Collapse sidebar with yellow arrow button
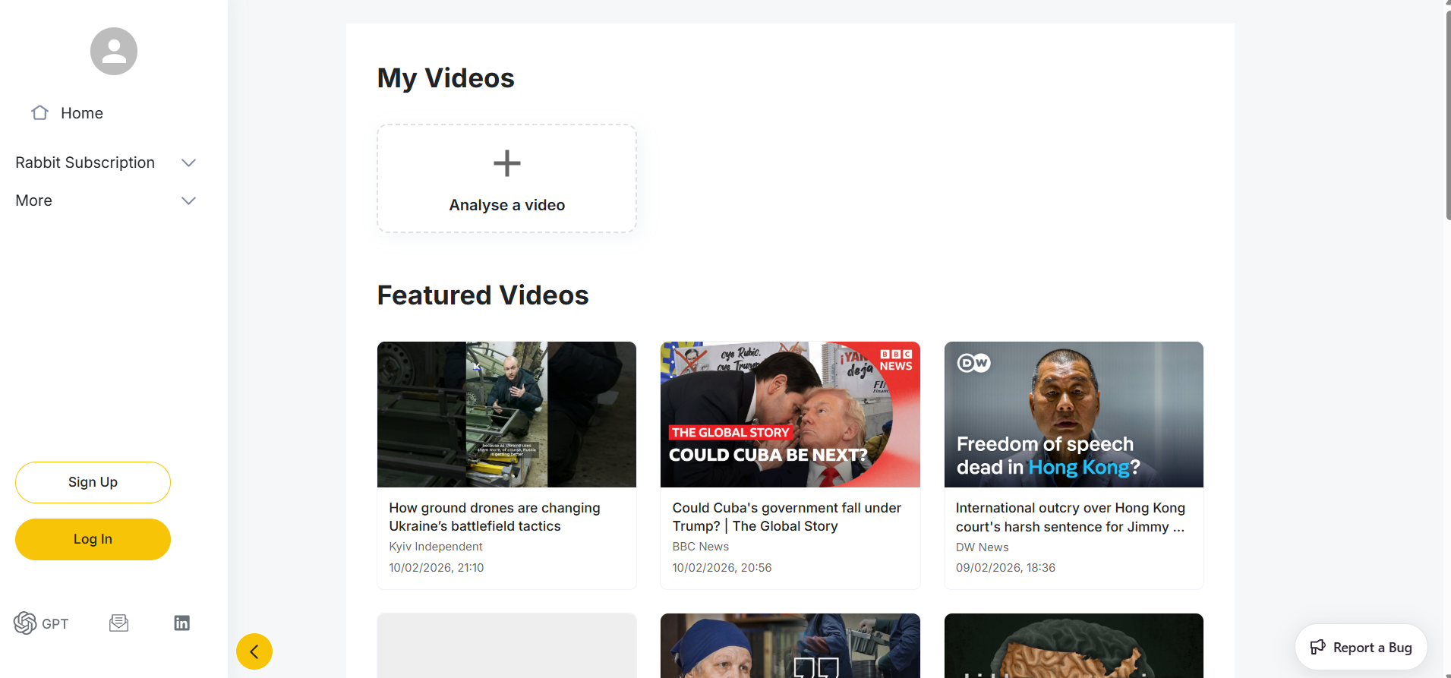The width and height of the screenshot is (1451, 678). [254, 651]
